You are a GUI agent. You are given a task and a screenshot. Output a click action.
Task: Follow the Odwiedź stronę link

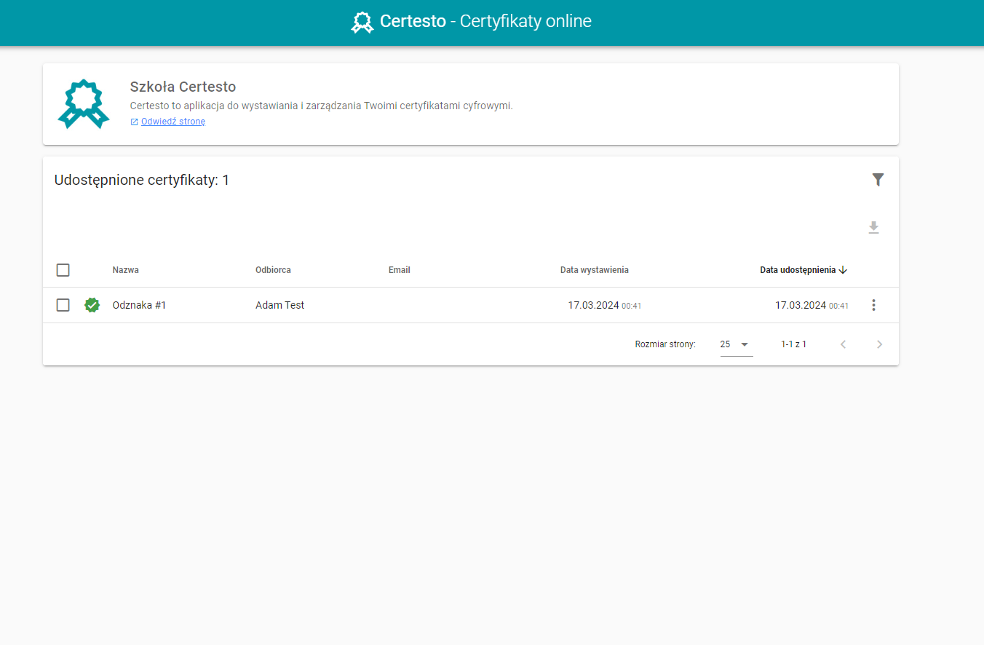pos(173,122)
